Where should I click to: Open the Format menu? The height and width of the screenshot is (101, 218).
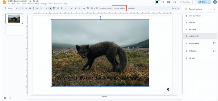point(31,4)
